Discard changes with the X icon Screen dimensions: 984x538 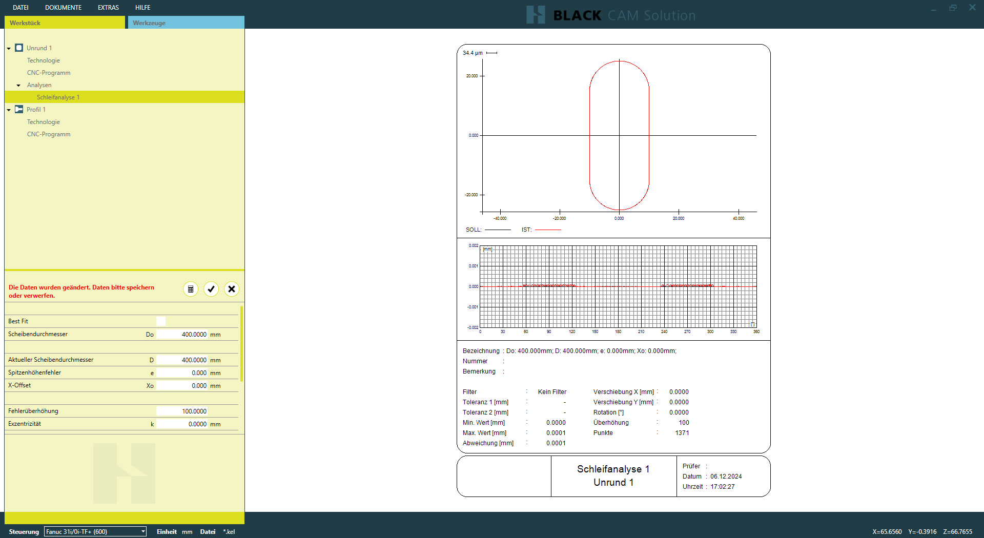(x=232, y=289)
